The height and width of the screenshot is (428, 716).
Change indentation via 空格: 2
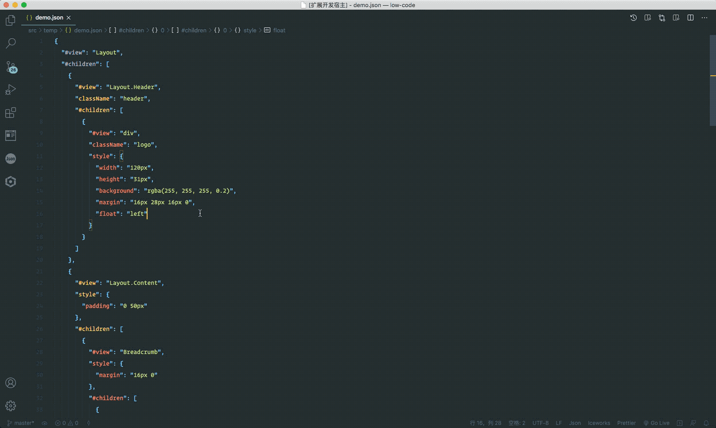pos(517,423)
